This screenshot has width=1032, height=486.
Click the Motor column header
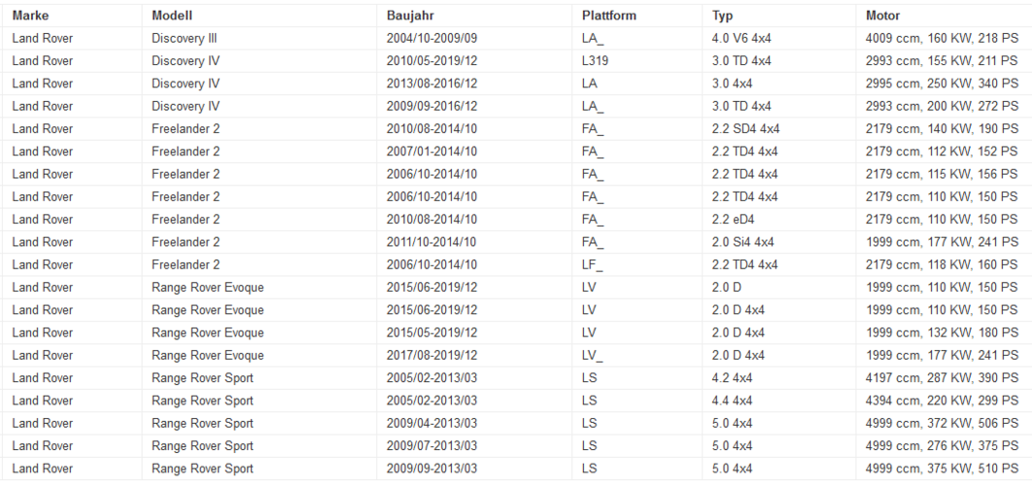pyautogui.click(x=882, y=16)
